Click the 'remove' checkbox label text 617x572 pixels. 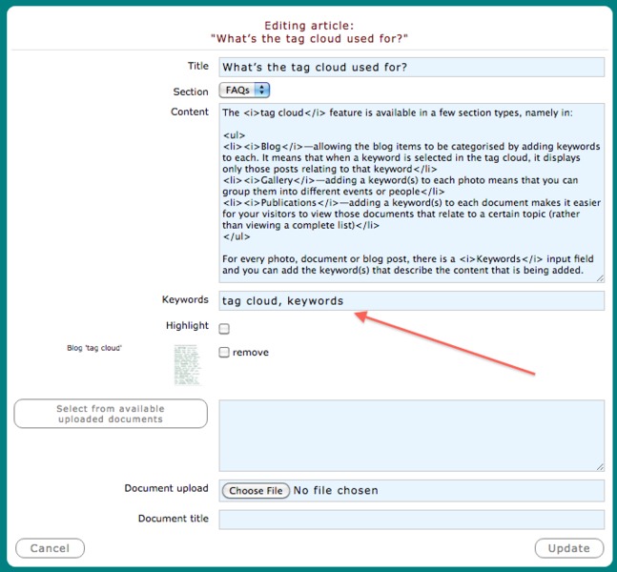[x=251, y=353]
